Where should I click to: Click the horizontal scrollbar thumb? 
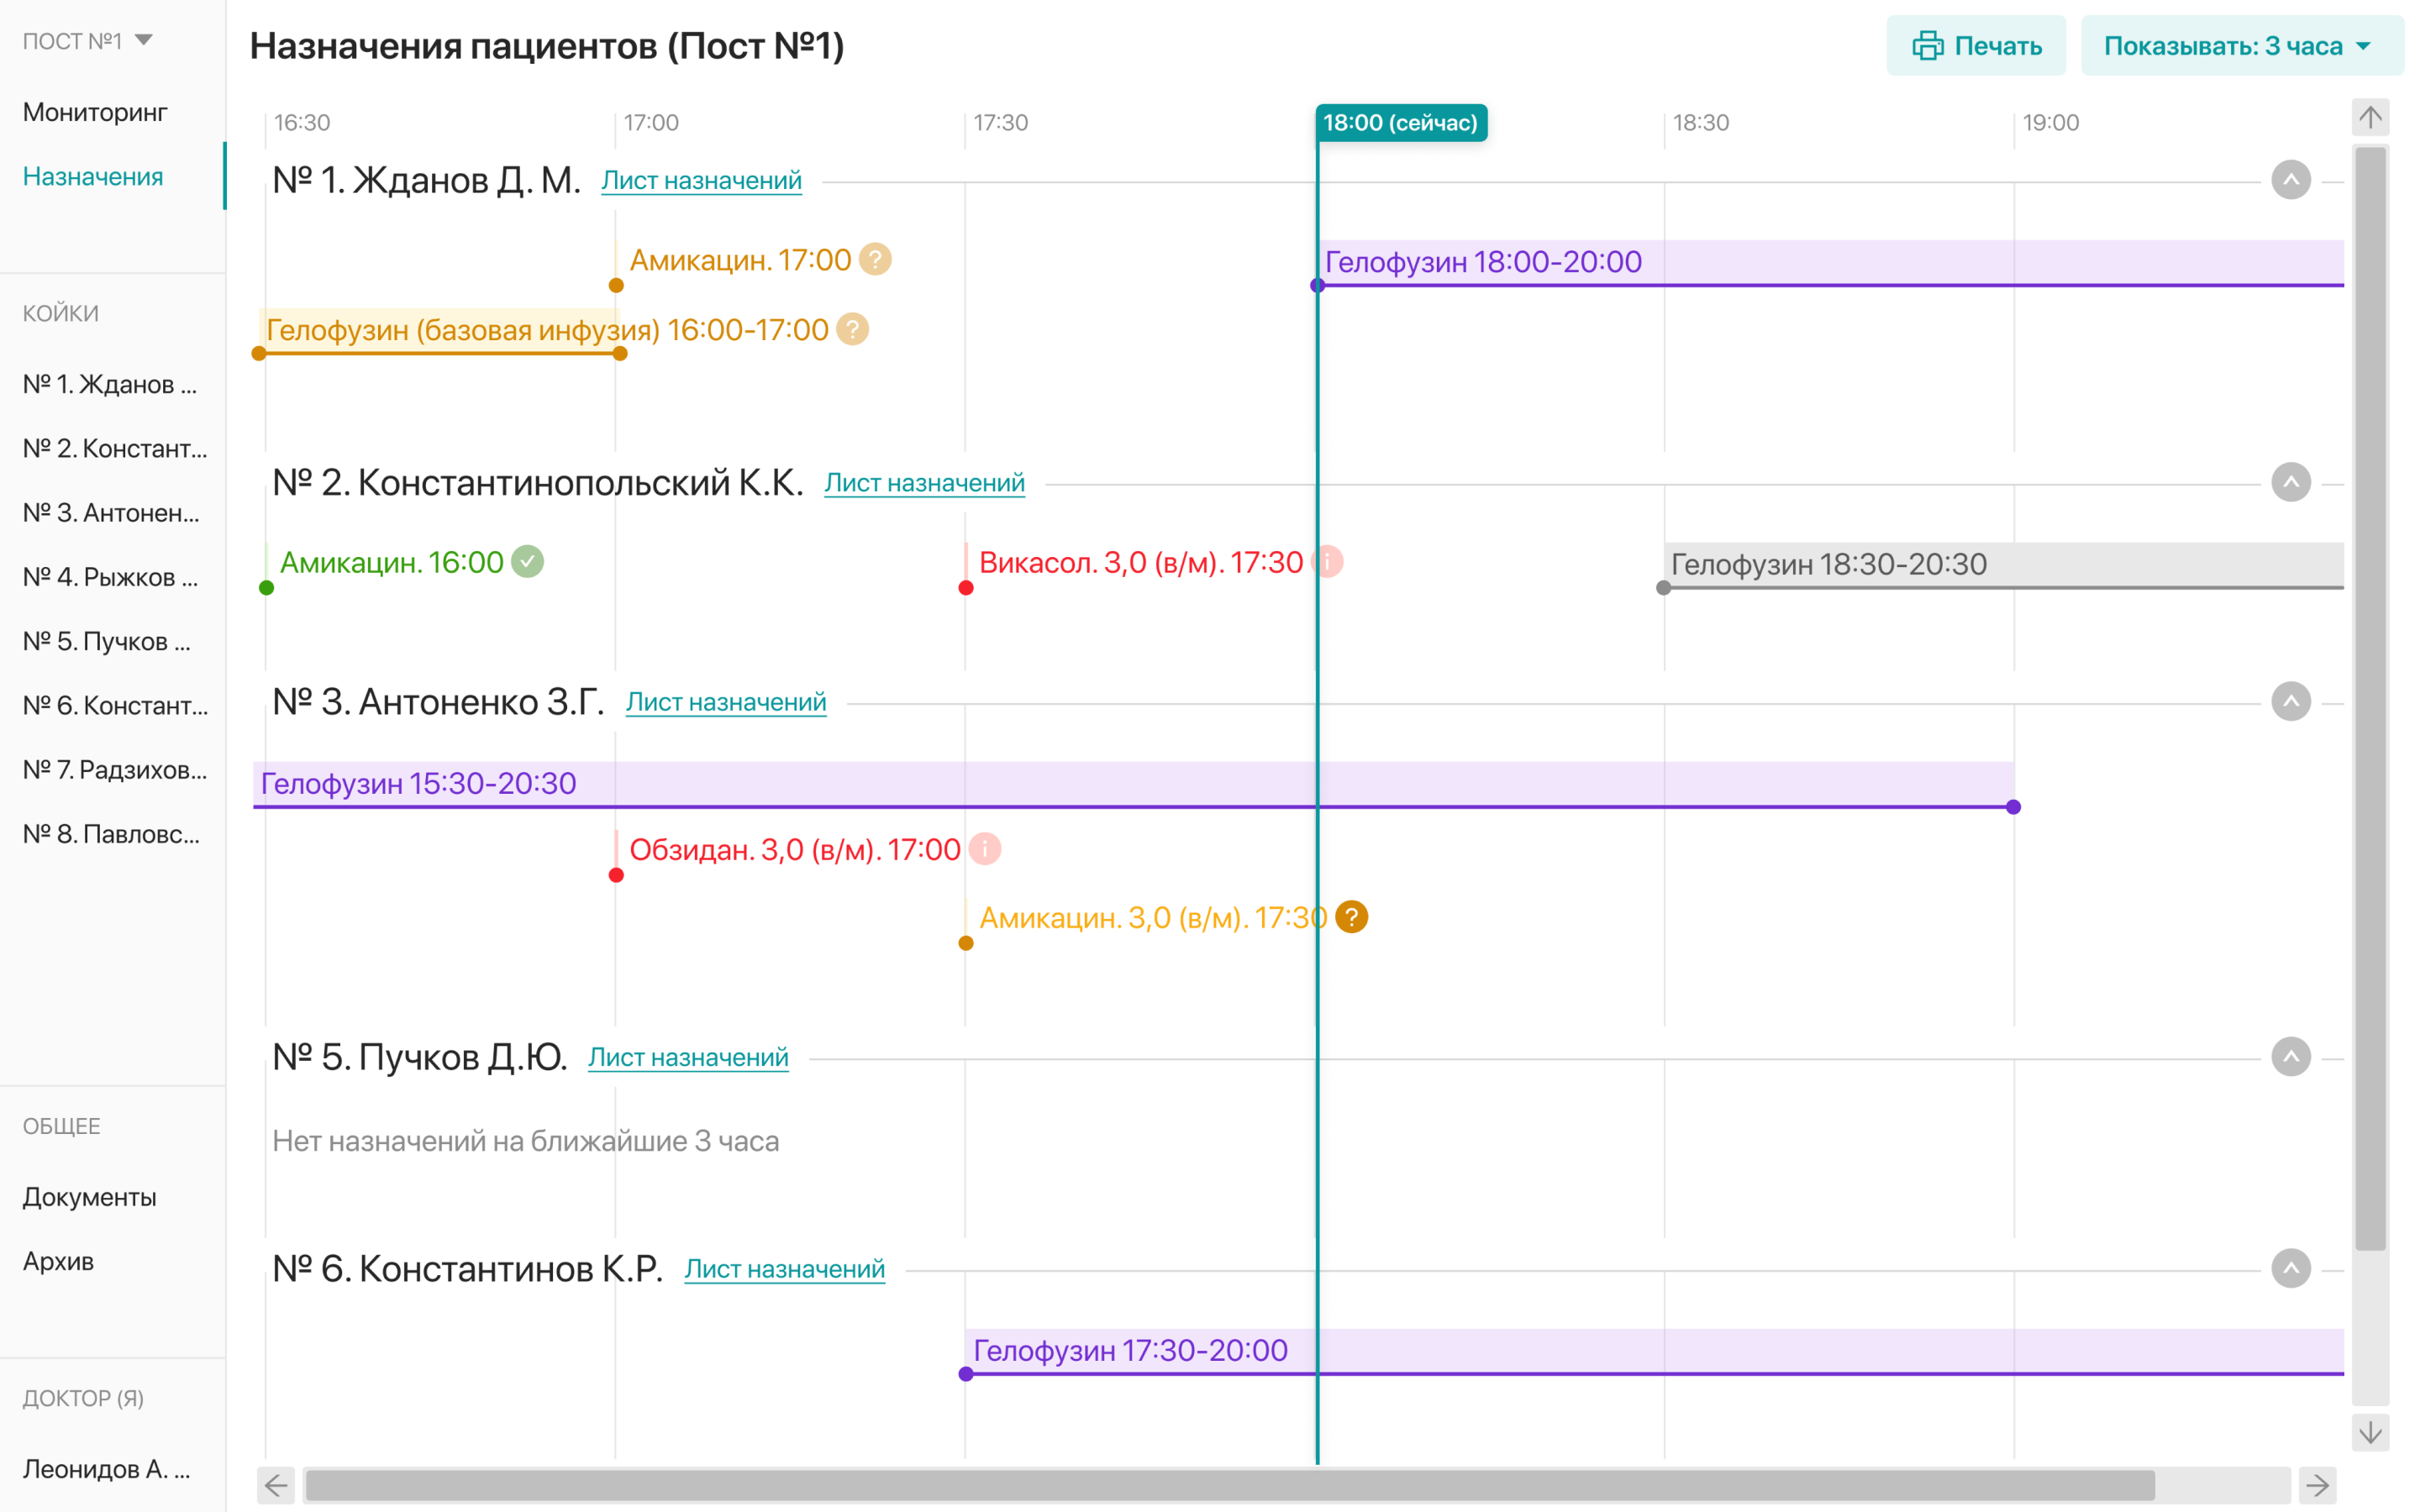(x=1230, y=1485)
